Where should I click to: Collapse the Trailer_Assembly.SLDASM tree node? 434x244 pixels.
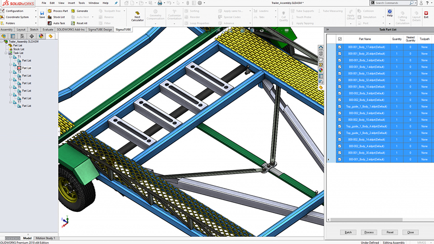tap(2, 42)
